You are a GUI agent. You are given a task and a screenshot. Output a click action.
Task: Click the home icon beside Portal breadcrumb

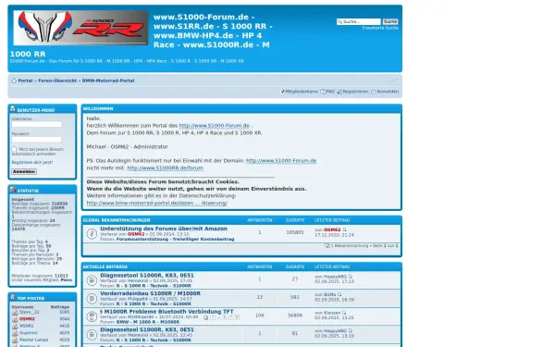(14, 81)
